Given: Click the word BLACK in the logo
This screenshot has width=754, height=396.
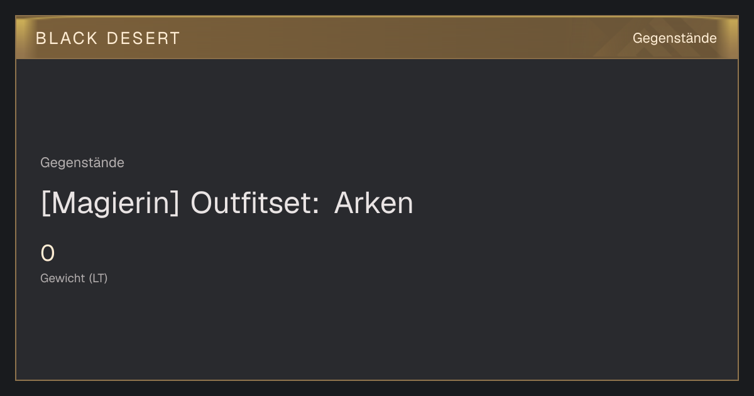Looking at the screenshot, I should click(67, 38).
